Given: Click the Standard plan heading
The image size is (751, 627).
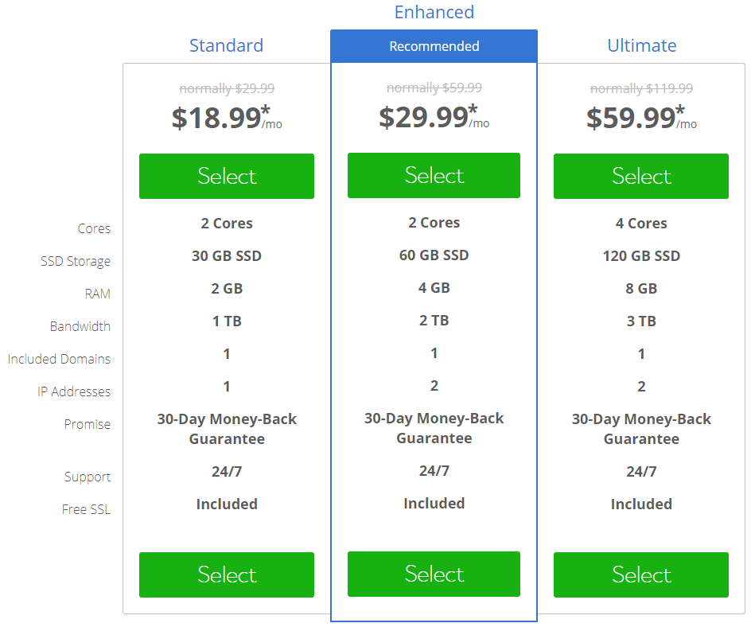Looking at the screenshot, I should [226, 45].
